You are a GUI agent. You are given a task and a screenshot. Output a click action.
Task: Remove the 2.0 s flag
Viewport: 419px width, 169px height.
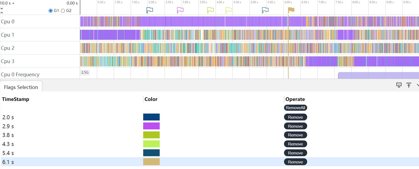pyautogui.click(x=295, y=117)
